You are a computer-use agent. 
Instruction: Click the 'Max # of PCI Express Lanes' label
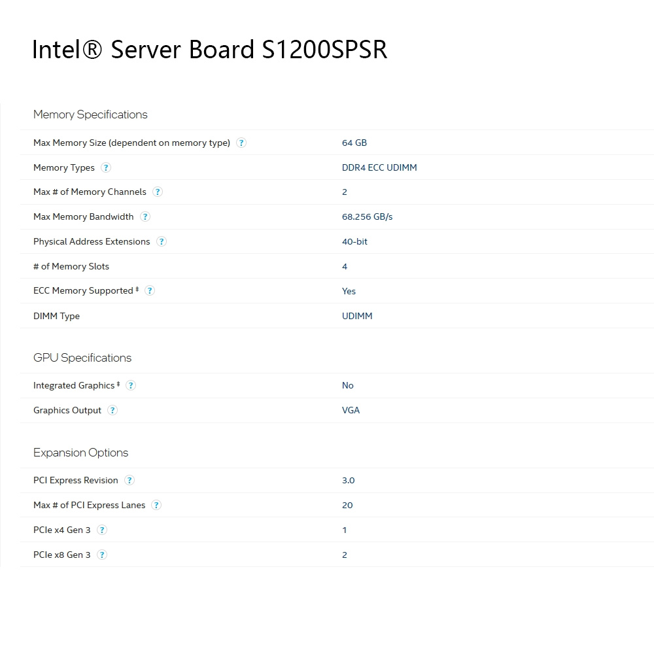click(89, 505)
